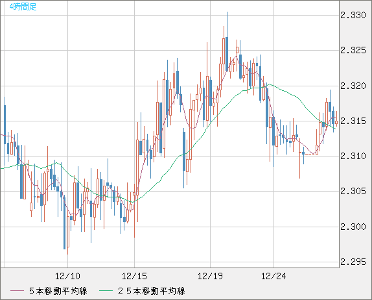
Task: Click the 2.300 price axis label
Action: [x=353, y=227]
